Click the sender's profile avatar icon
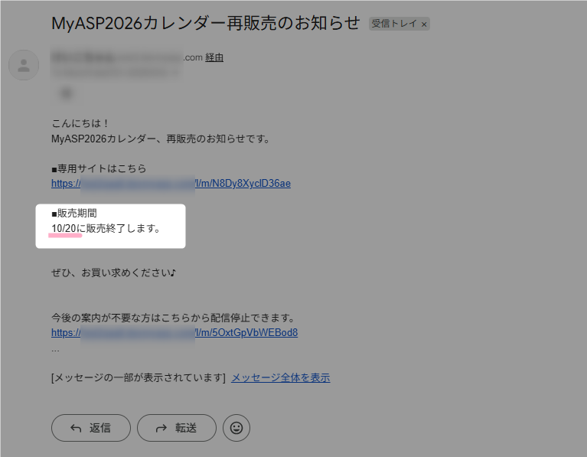The width and height of the screenshot is (587, 457). [24, 65]
